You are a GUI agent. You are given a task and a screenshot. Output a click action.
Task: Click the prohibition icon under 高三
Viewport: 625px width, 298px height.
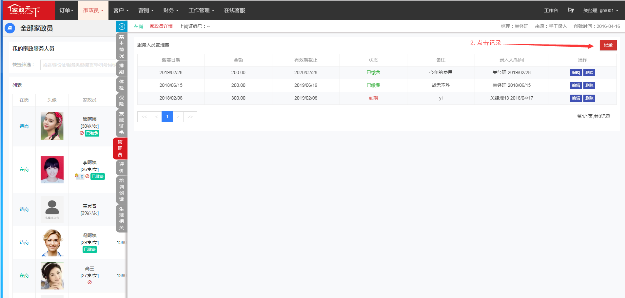pos(89,282)
